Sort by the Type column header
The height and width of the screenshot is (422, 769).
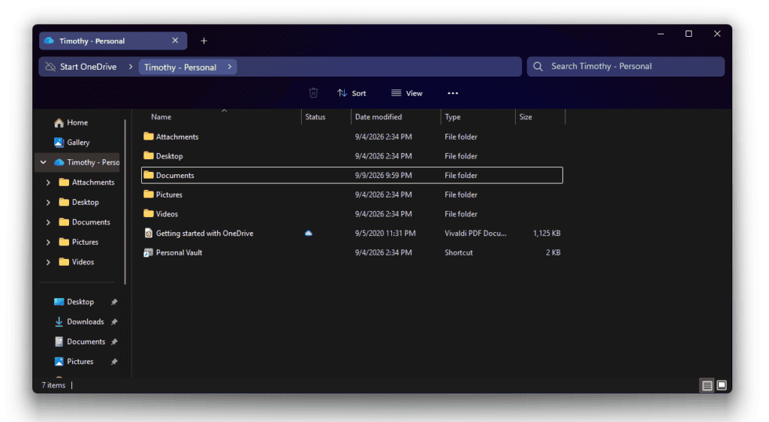[453, 116]
